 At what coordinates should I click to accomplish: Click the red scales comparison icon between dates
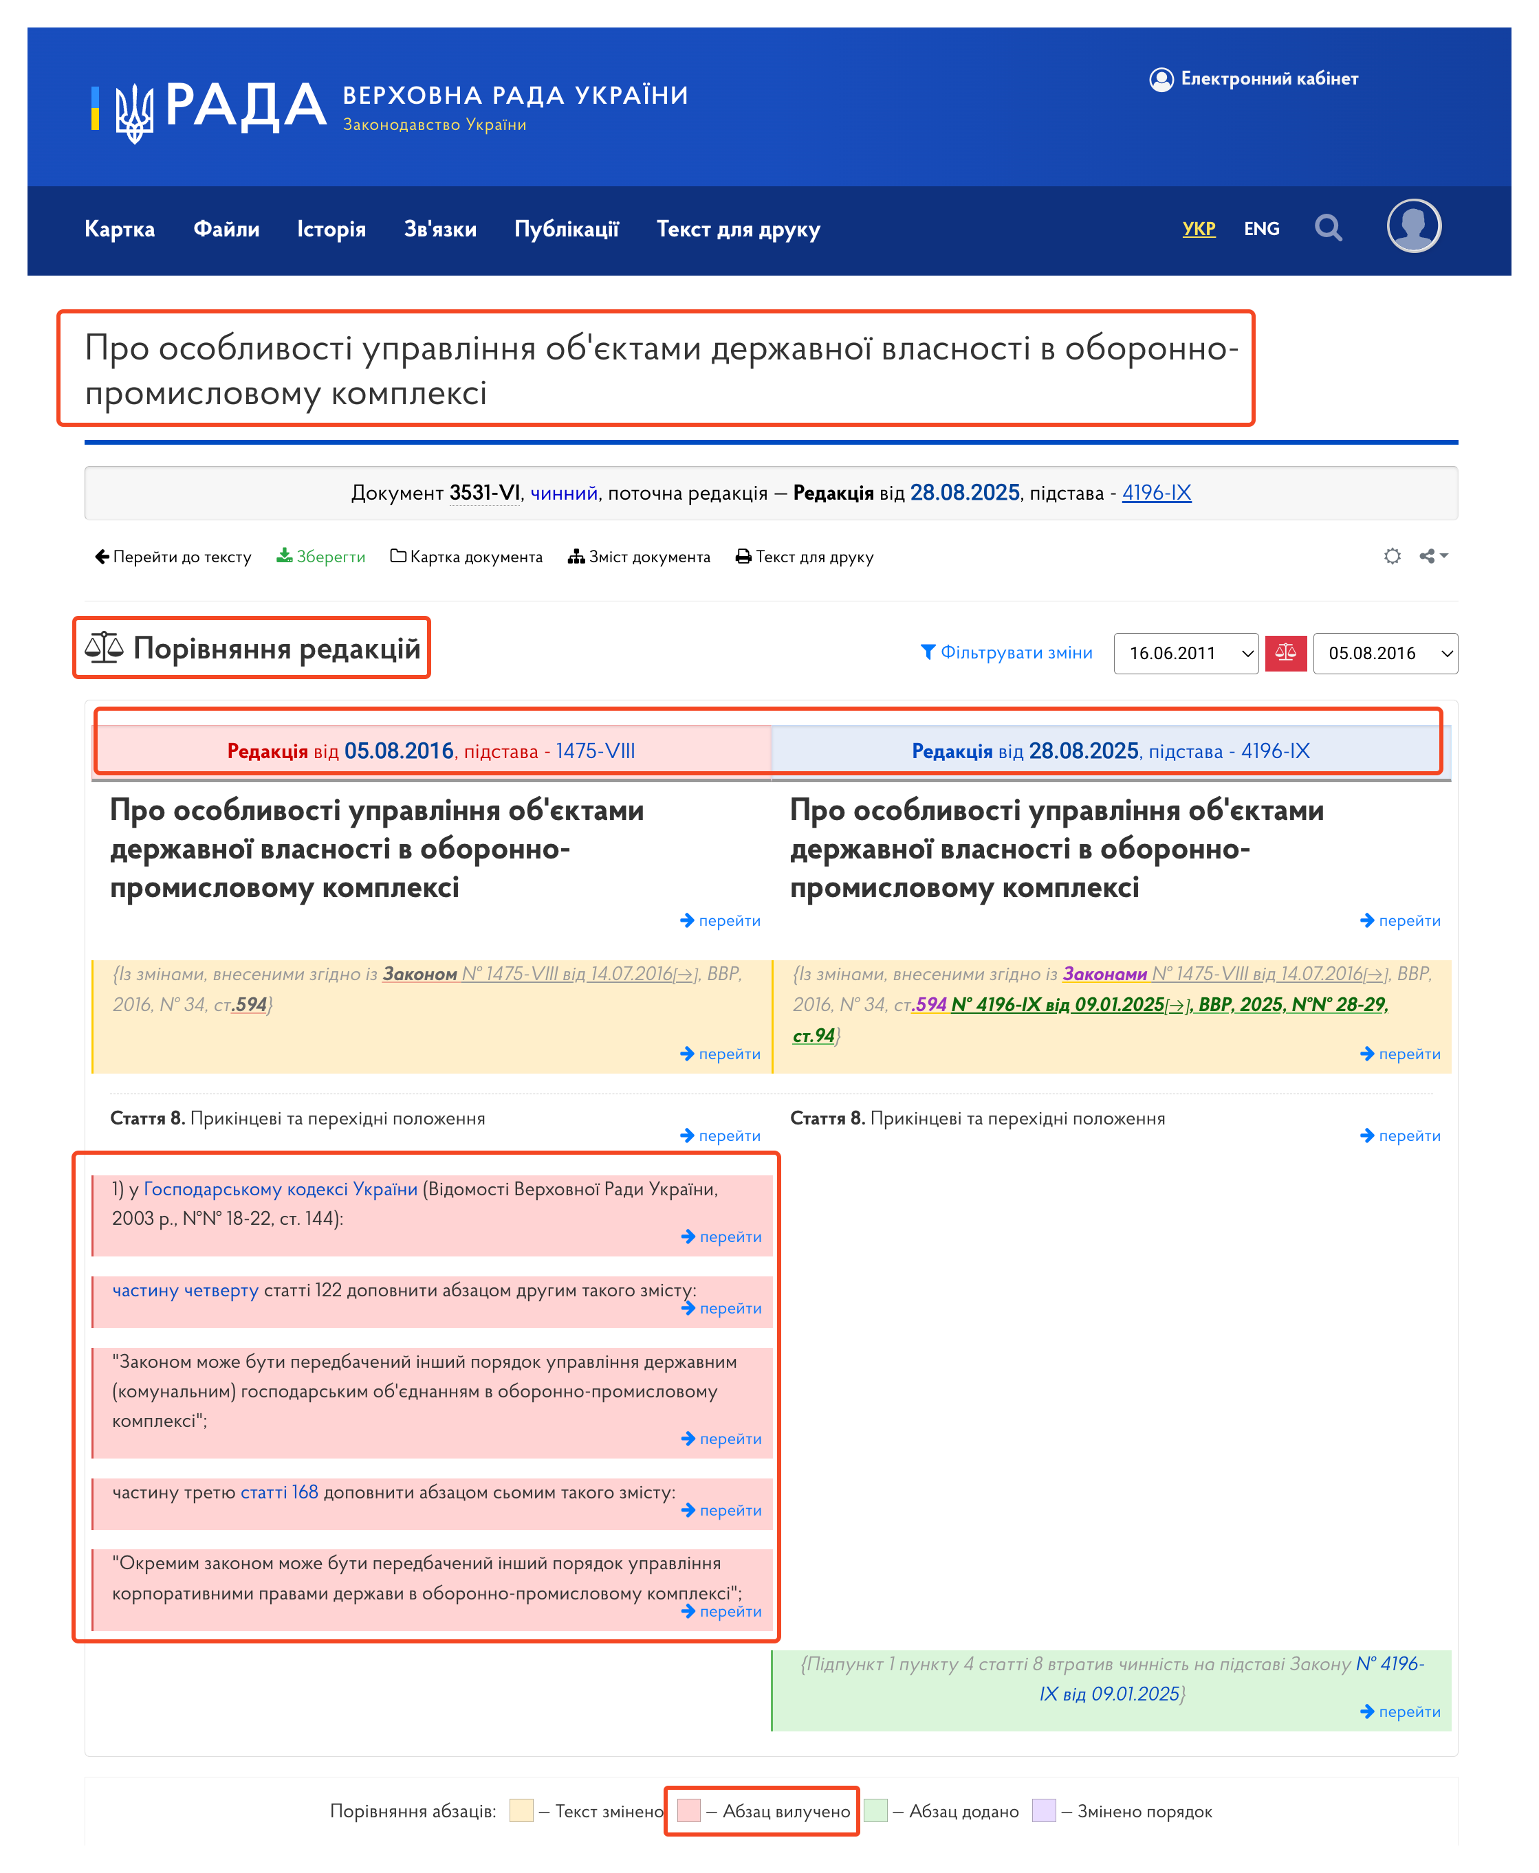[x=1285, y=653]
